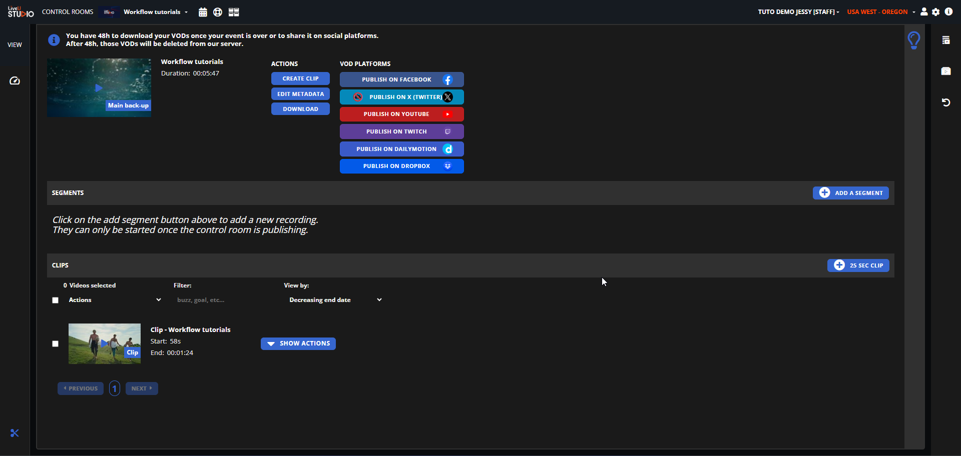Click the End 00:01:24 text
The height and width of the screenshot is (456, 961).
click(172, 352)
